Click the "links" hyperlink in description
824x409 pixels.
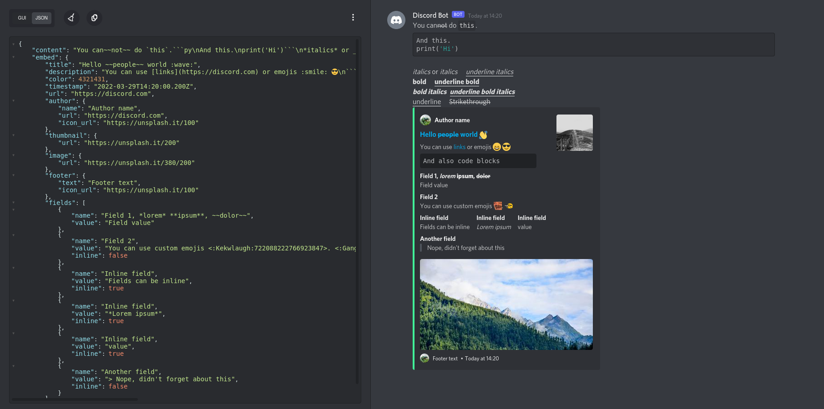coord(460,147)
